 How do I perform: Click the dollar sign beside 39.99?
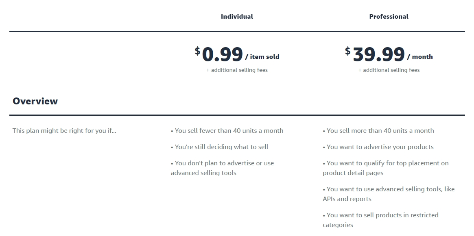click(348, 51)
